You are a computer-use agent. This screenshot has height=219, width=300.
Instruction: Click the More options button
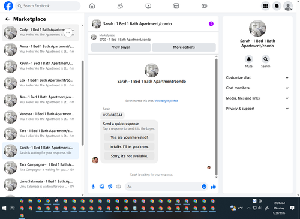click(184, 47)
